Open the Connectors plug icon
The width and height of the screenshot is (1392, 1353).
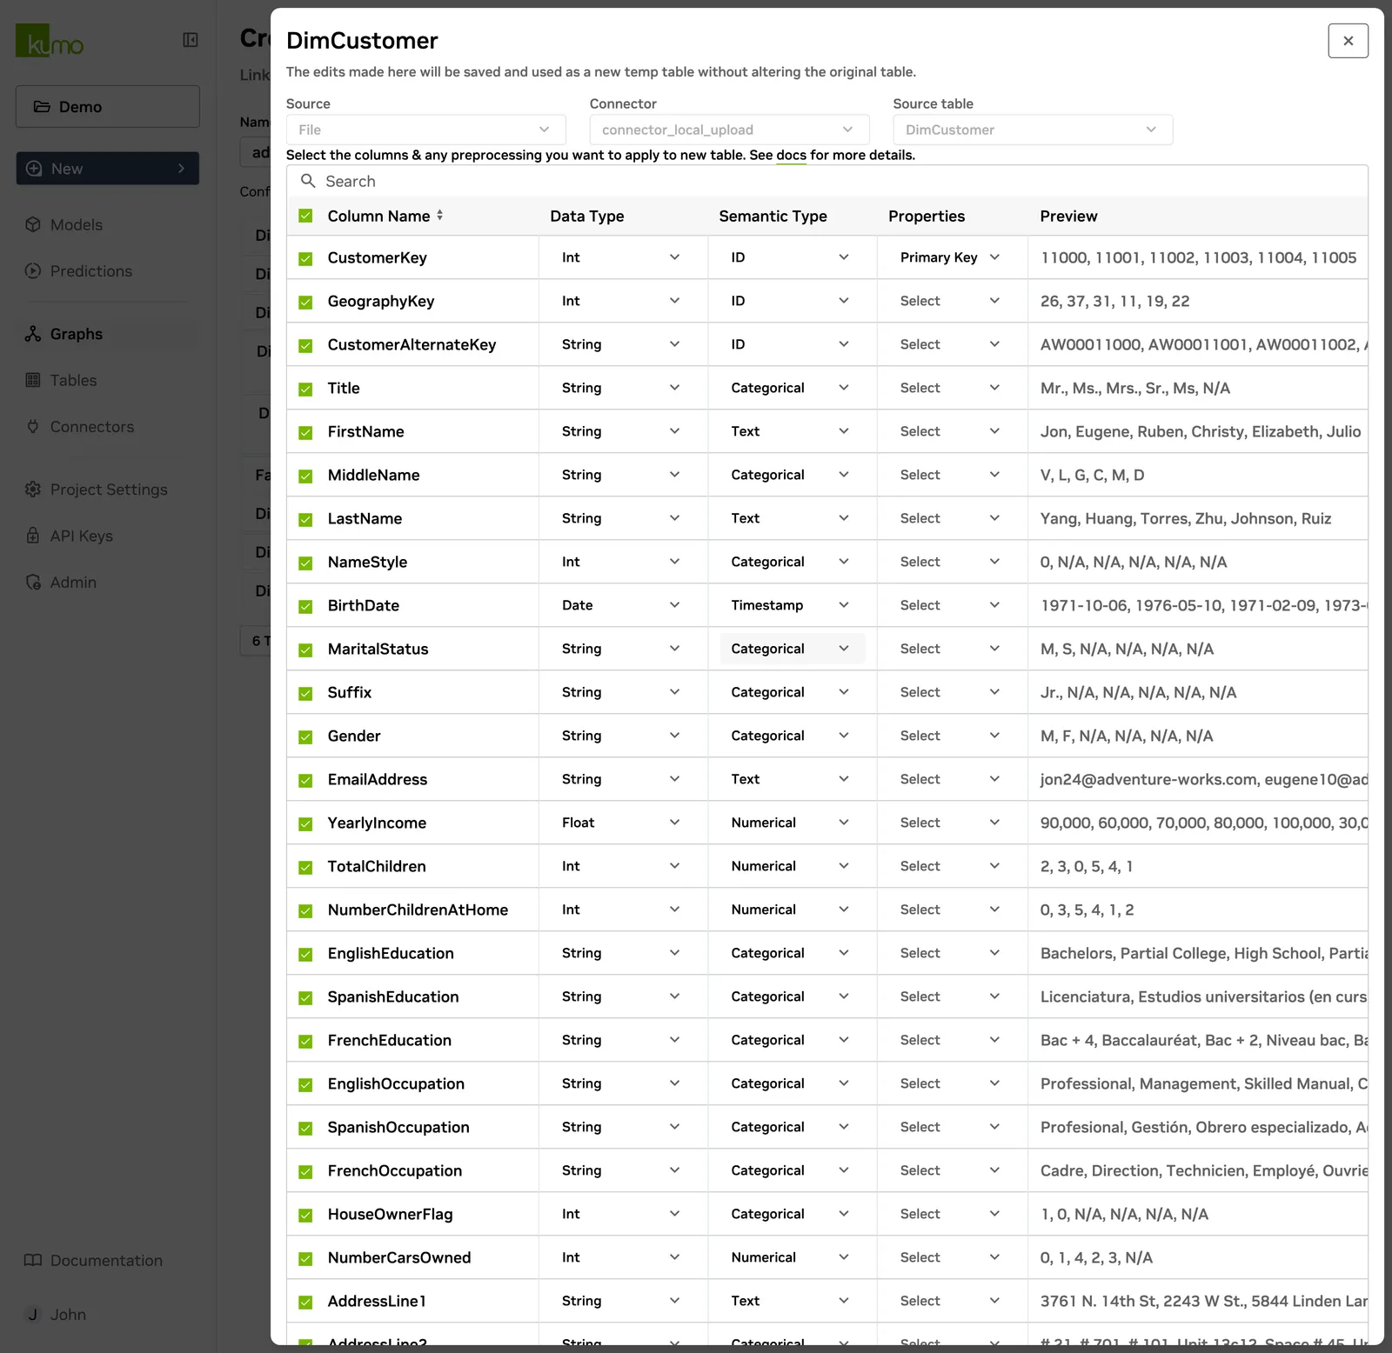(33, 426)
